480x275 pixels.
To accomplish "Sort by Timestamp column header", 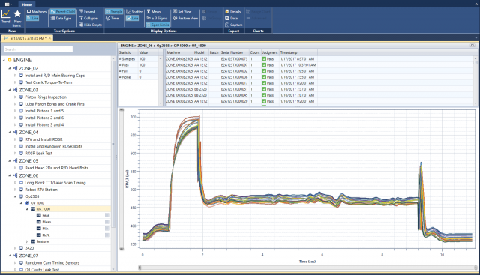I will 298,52.
